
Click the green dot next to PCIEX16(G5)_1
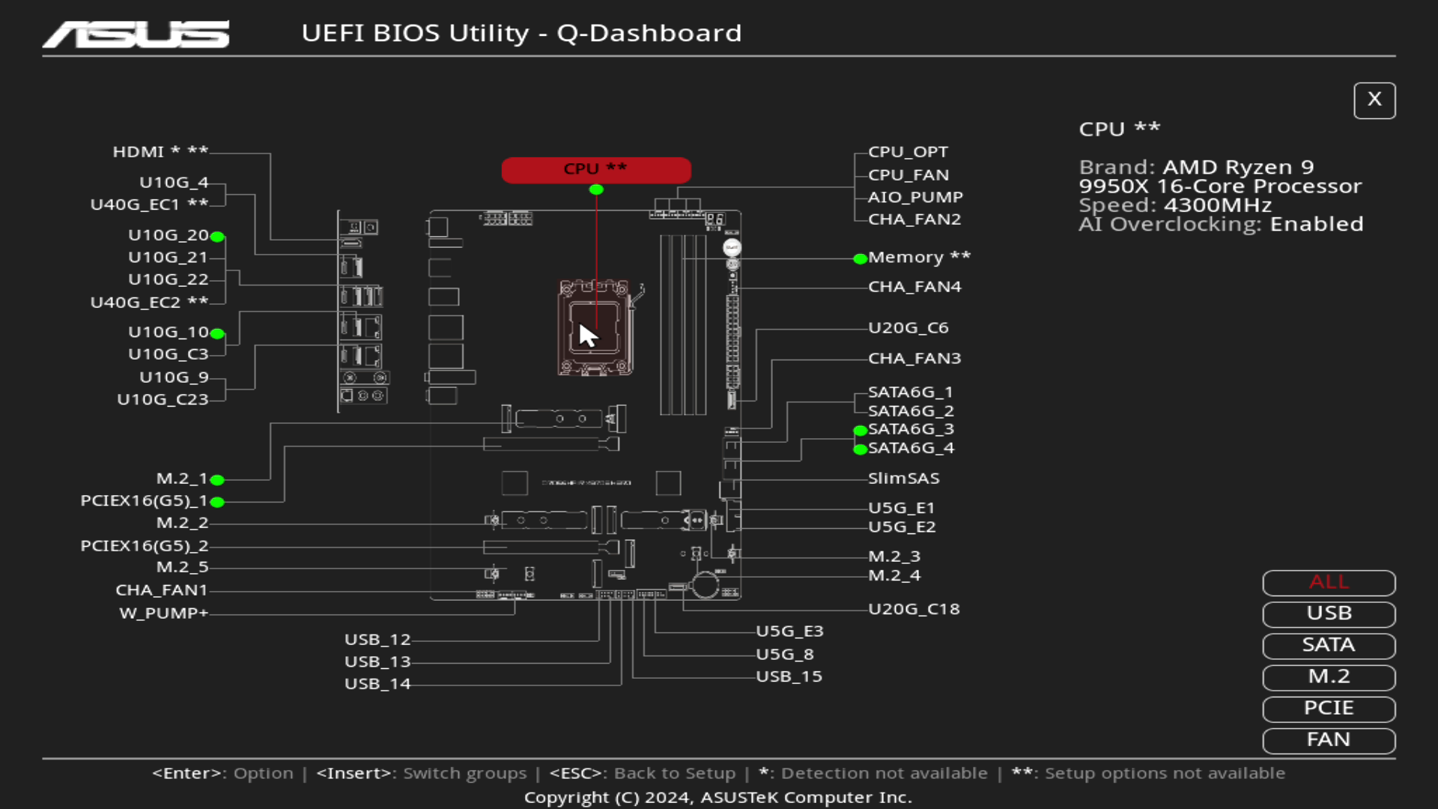218,502
